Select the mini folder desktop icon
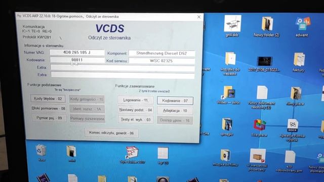 (x=71, y=154)
